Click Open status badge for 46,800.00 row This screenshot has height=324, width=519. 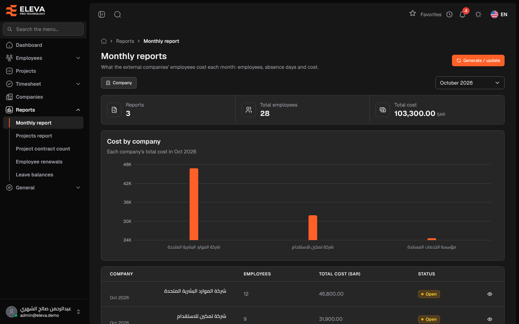(429, 294)
